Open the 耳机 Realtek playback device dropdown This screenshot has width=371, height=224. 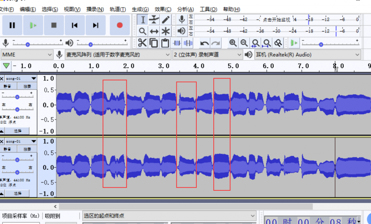pyautogui.click(x=307, y=55)
